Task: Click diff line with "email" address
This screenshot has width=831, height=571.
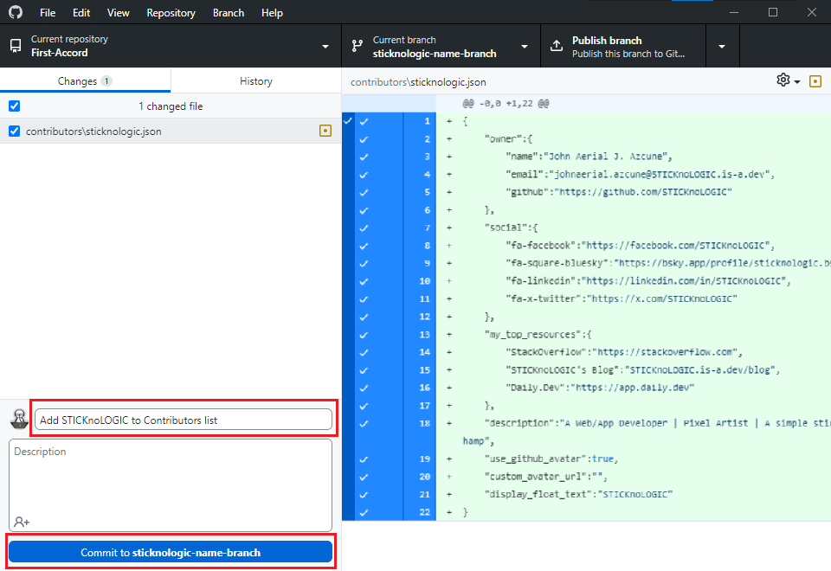Action: click(x=634, y=175)
